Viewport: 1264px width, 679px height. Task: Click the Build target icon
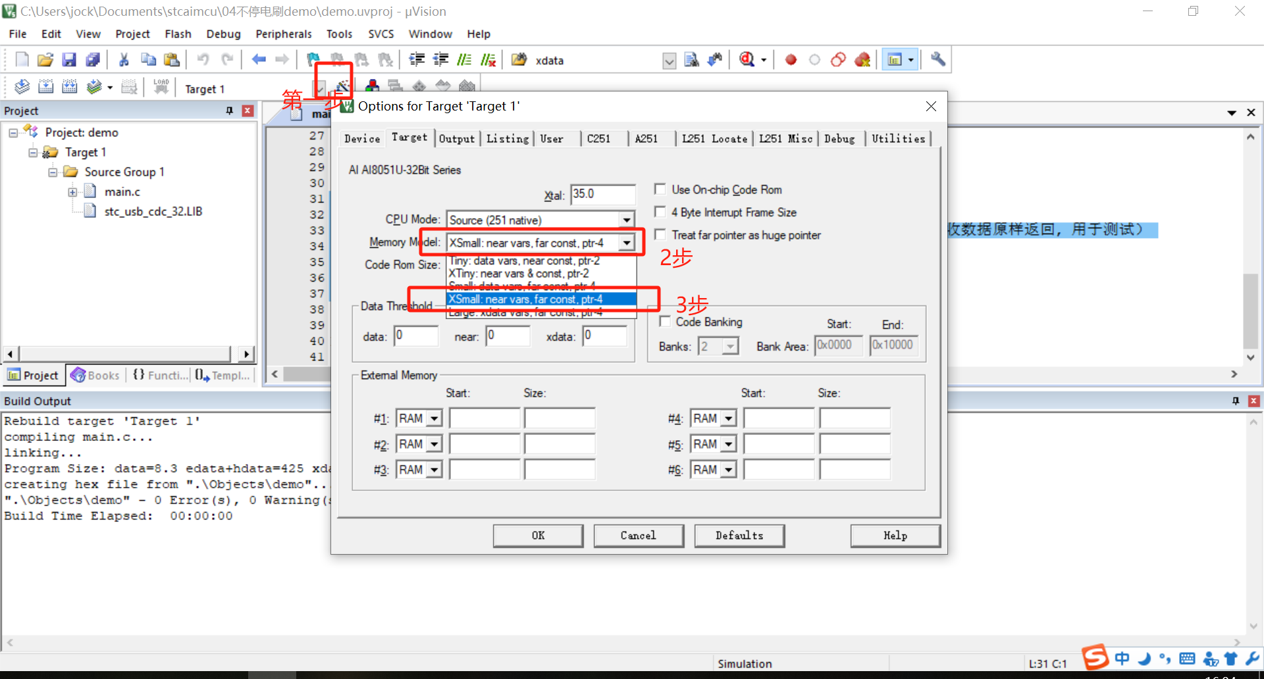[x=45, y=87]
